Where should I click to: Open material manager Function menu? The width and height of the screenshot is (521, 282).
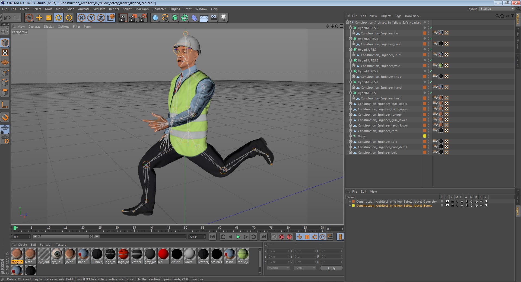click(46, 245)
